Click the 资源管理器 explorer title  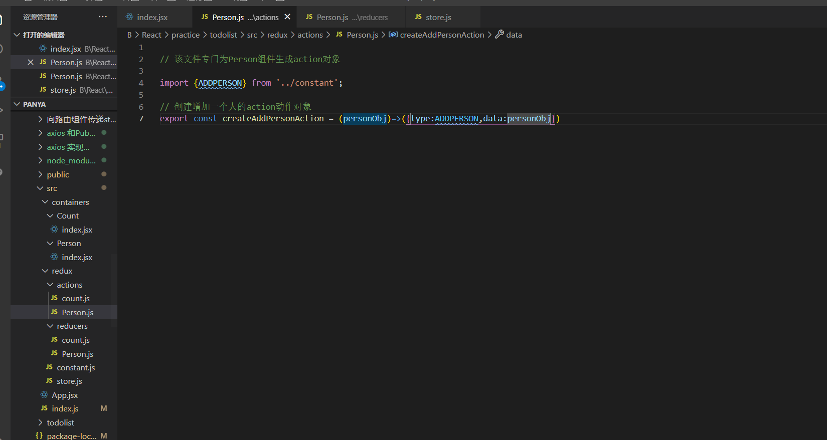coord(40,17)
